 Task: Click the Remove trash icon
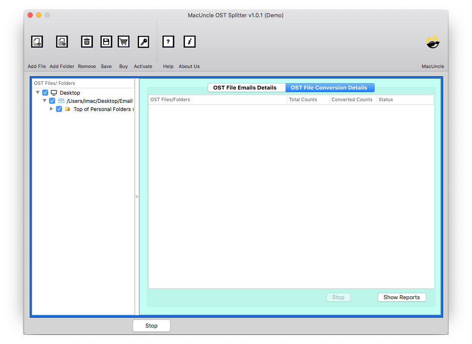[87, 42]
